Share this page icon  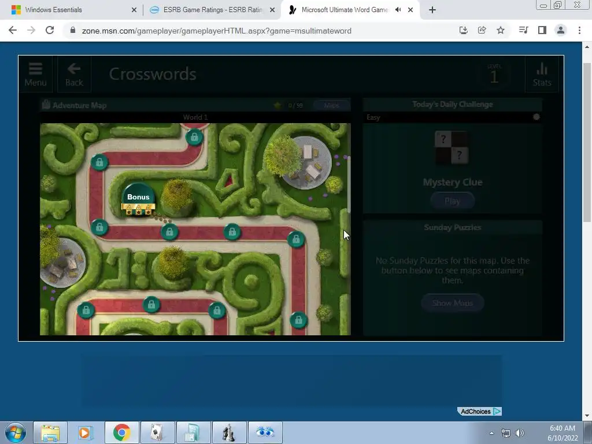(x=482, y=30)
